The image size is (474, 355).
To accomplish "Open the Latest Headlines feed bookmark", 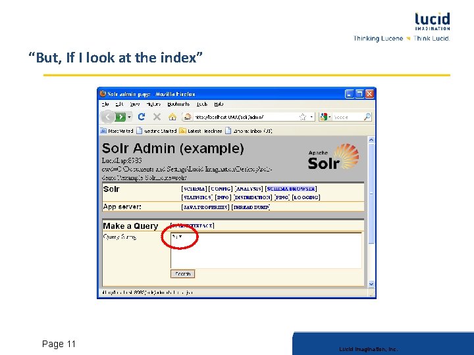I will [x=201, y=131].
